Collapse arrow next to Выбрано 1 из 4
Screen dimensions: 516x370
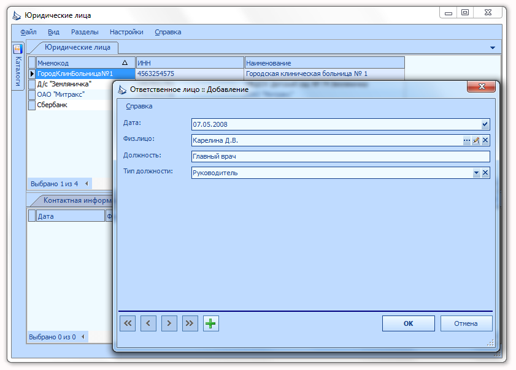click(87, 184)
